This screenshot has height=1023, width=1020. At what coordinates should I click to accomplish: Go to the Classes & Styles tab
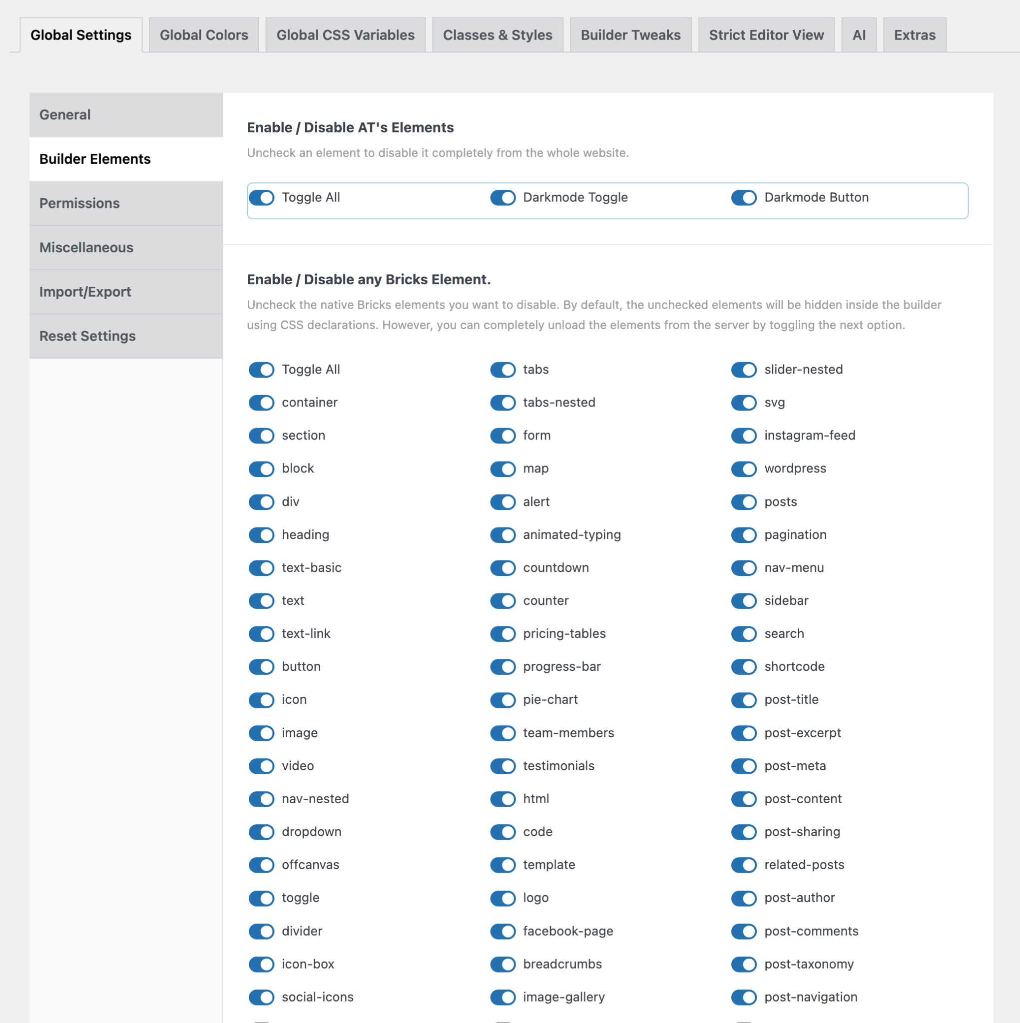498,35
